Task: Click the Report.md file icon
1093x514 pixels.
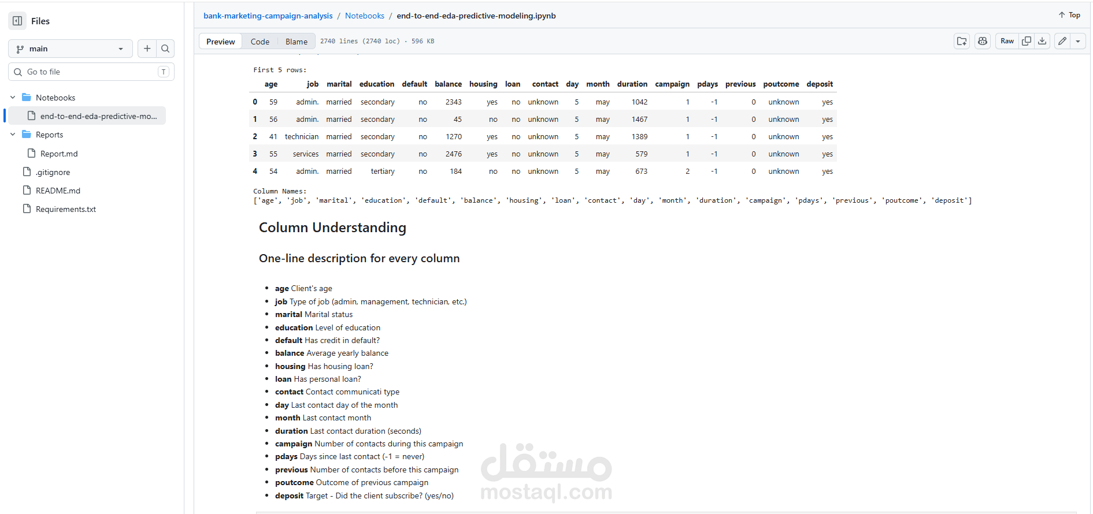Action: pos(31,153)
